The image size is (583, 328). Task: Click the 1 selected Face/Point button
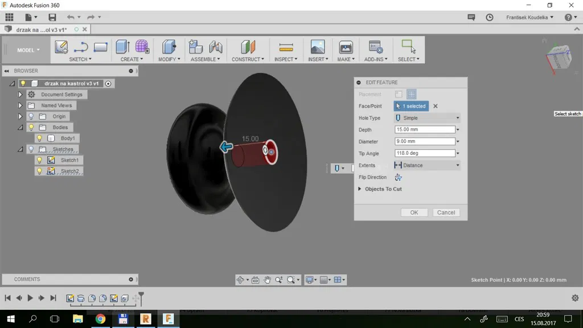(x=411, y=106)
